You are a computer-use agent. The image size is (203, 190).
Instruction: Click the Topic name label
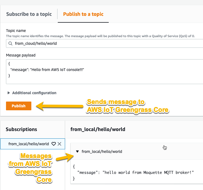(x=16, y=31)
